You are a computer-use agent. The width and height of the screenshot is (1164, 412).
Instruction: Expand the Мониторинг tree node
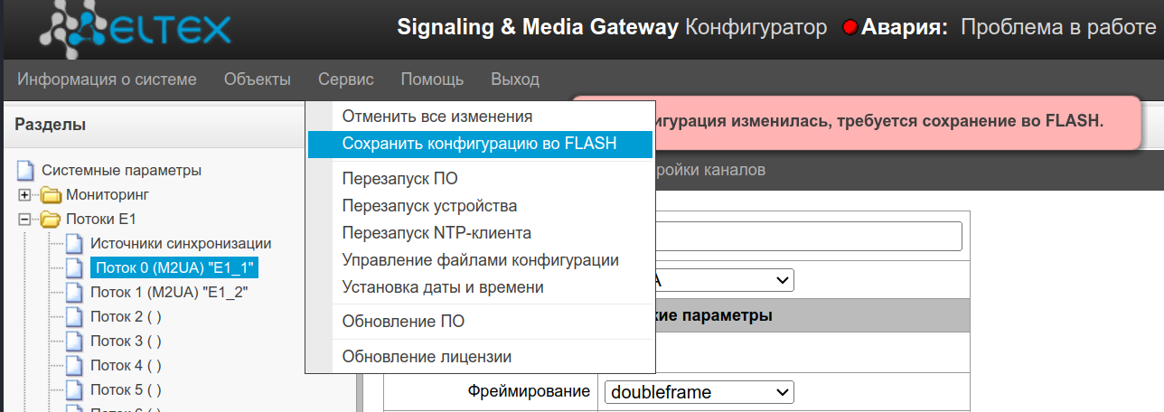24,194
